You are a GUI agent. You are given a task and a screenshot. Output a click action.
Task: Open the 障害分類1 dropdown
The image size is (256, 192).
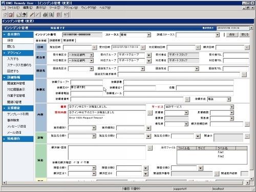[94, 168]
